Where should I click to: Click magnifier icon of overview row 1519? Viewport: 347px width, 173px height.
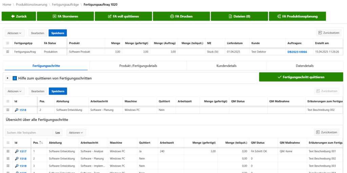17,166
